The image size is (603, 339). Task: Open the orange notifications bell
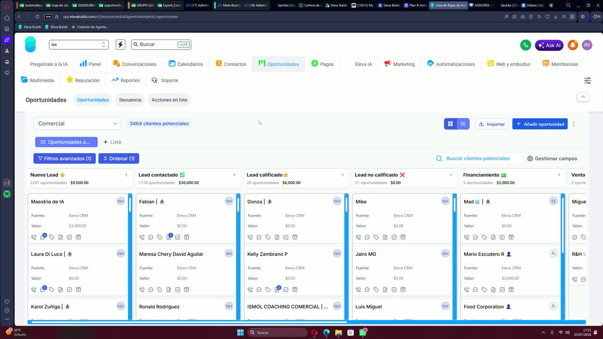(573, 45)
